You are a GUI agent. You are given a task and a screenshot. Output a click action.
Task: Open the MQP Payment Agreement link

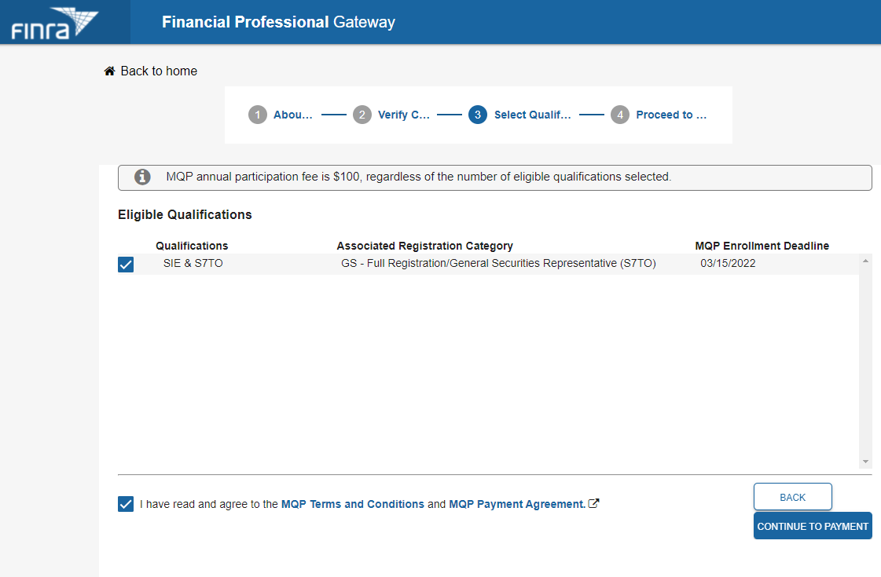click(517, 504)
